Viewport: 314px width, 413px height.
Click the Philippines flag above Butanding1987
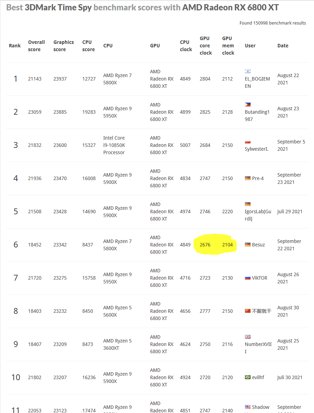pos(248,105)
